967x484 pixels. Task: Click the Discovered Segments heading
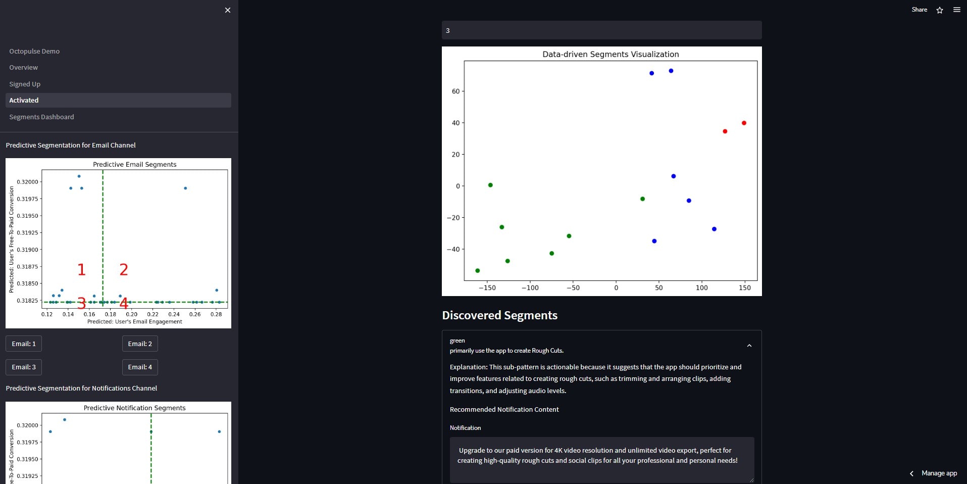point(499,315)
